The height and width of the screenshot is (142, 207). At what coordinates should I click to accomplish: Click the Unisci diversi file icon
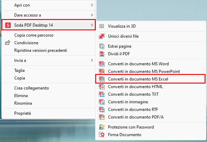[x=102, y=36]
